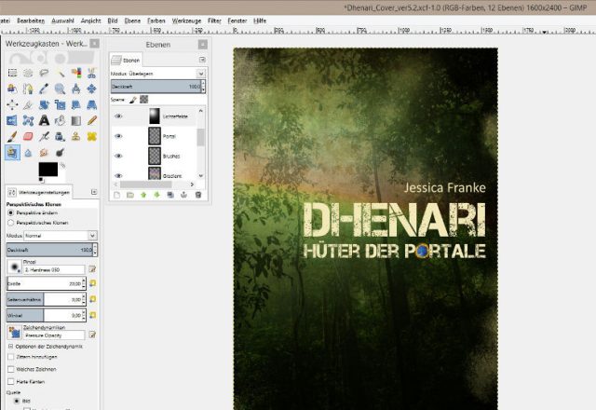Select the Blur/Sharpen droplet tool

(28, 153)
